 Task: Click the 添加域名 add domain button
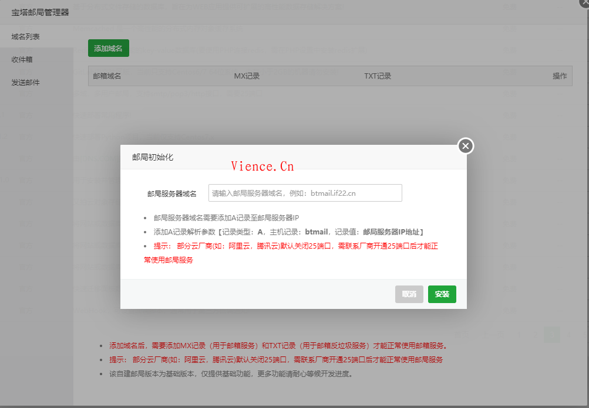pyautogui.click(x=107, y=48)
